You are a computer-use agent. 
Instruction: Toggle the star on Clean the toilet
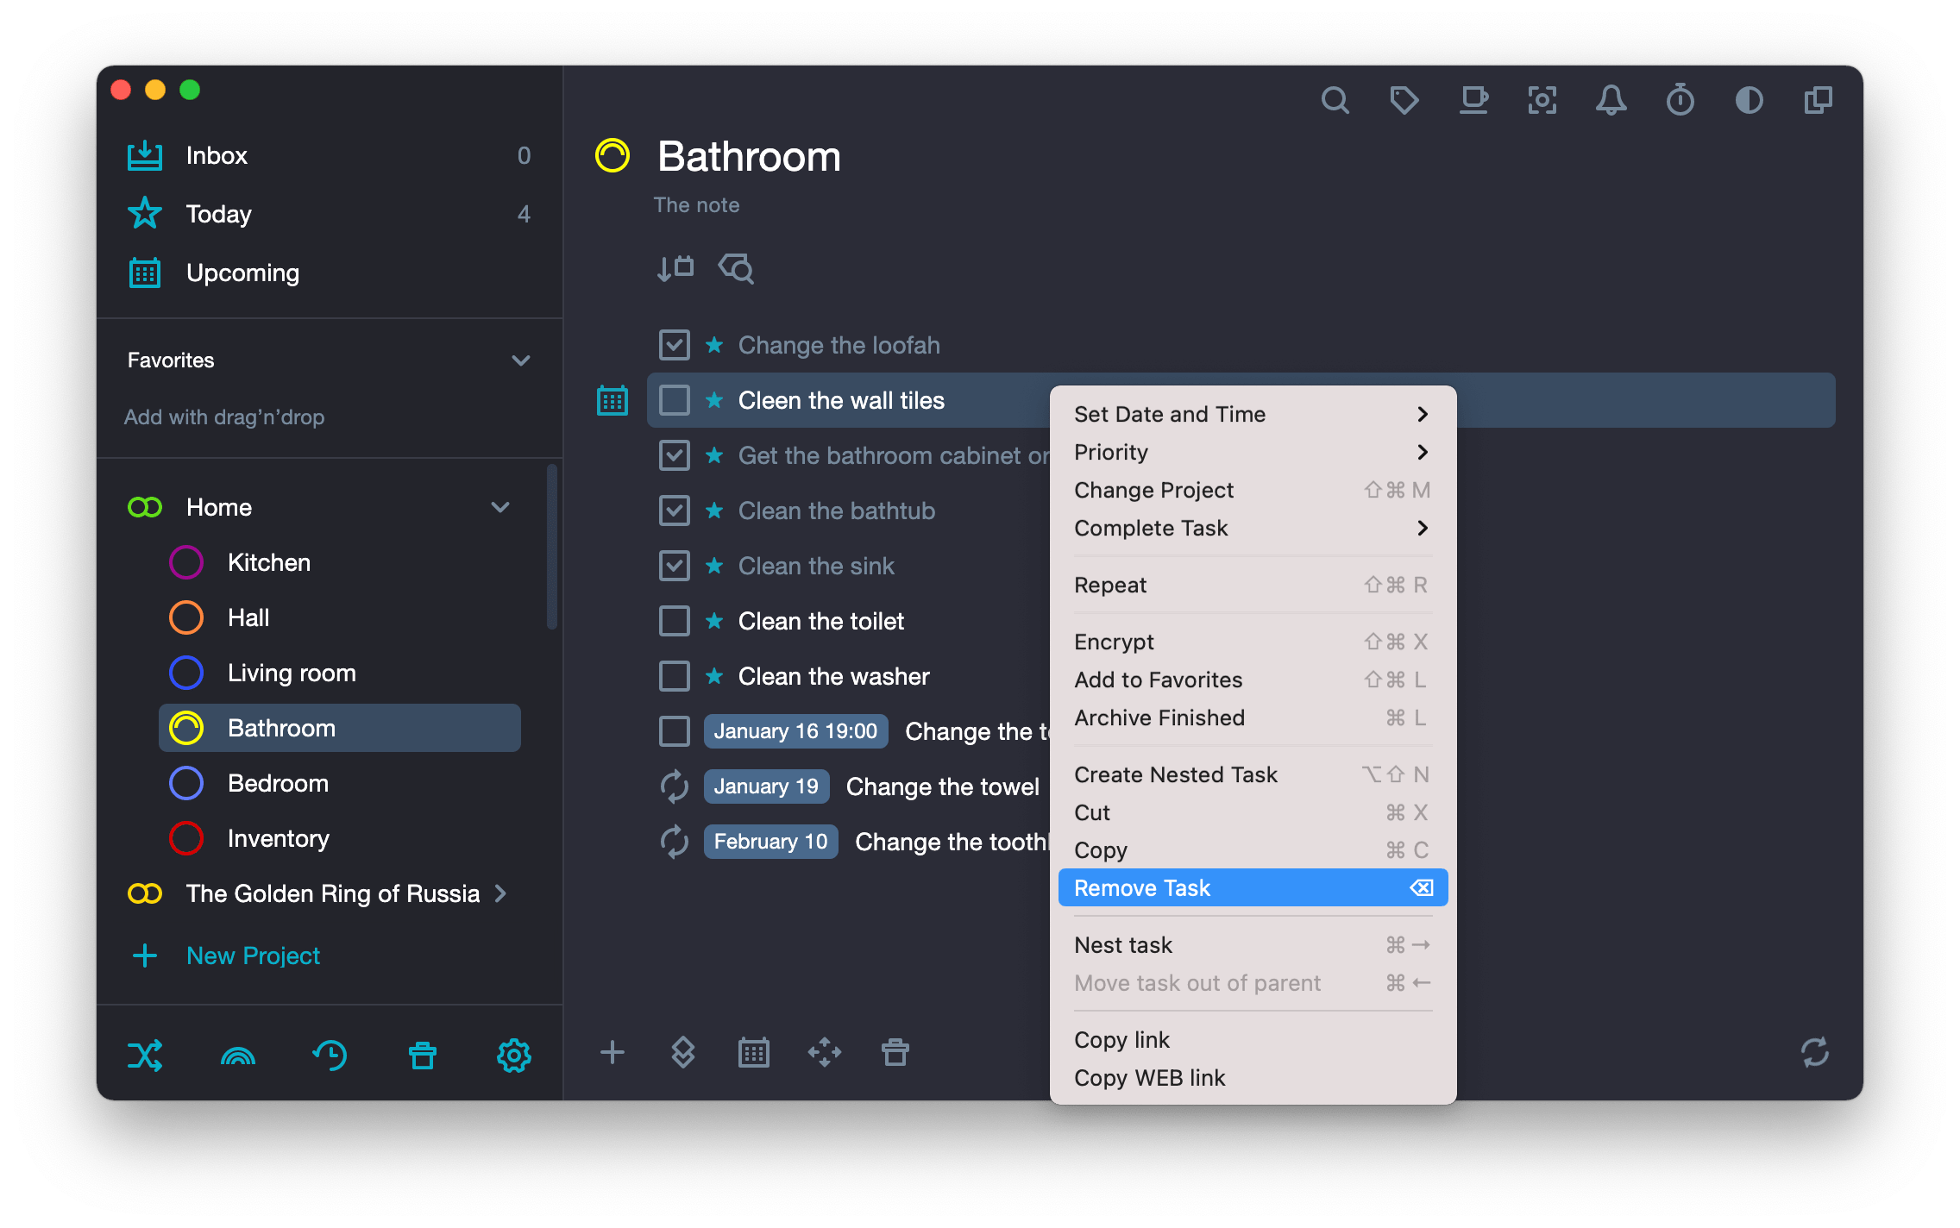[x=714, y=621]
